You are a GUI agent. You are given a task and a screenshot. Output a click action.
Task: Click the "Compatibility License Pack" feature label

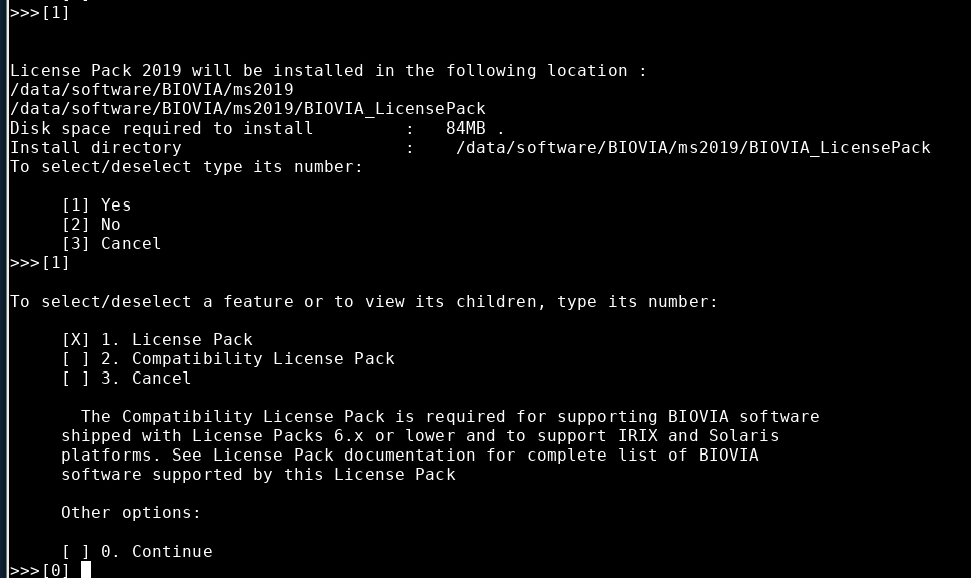(263, 359)
